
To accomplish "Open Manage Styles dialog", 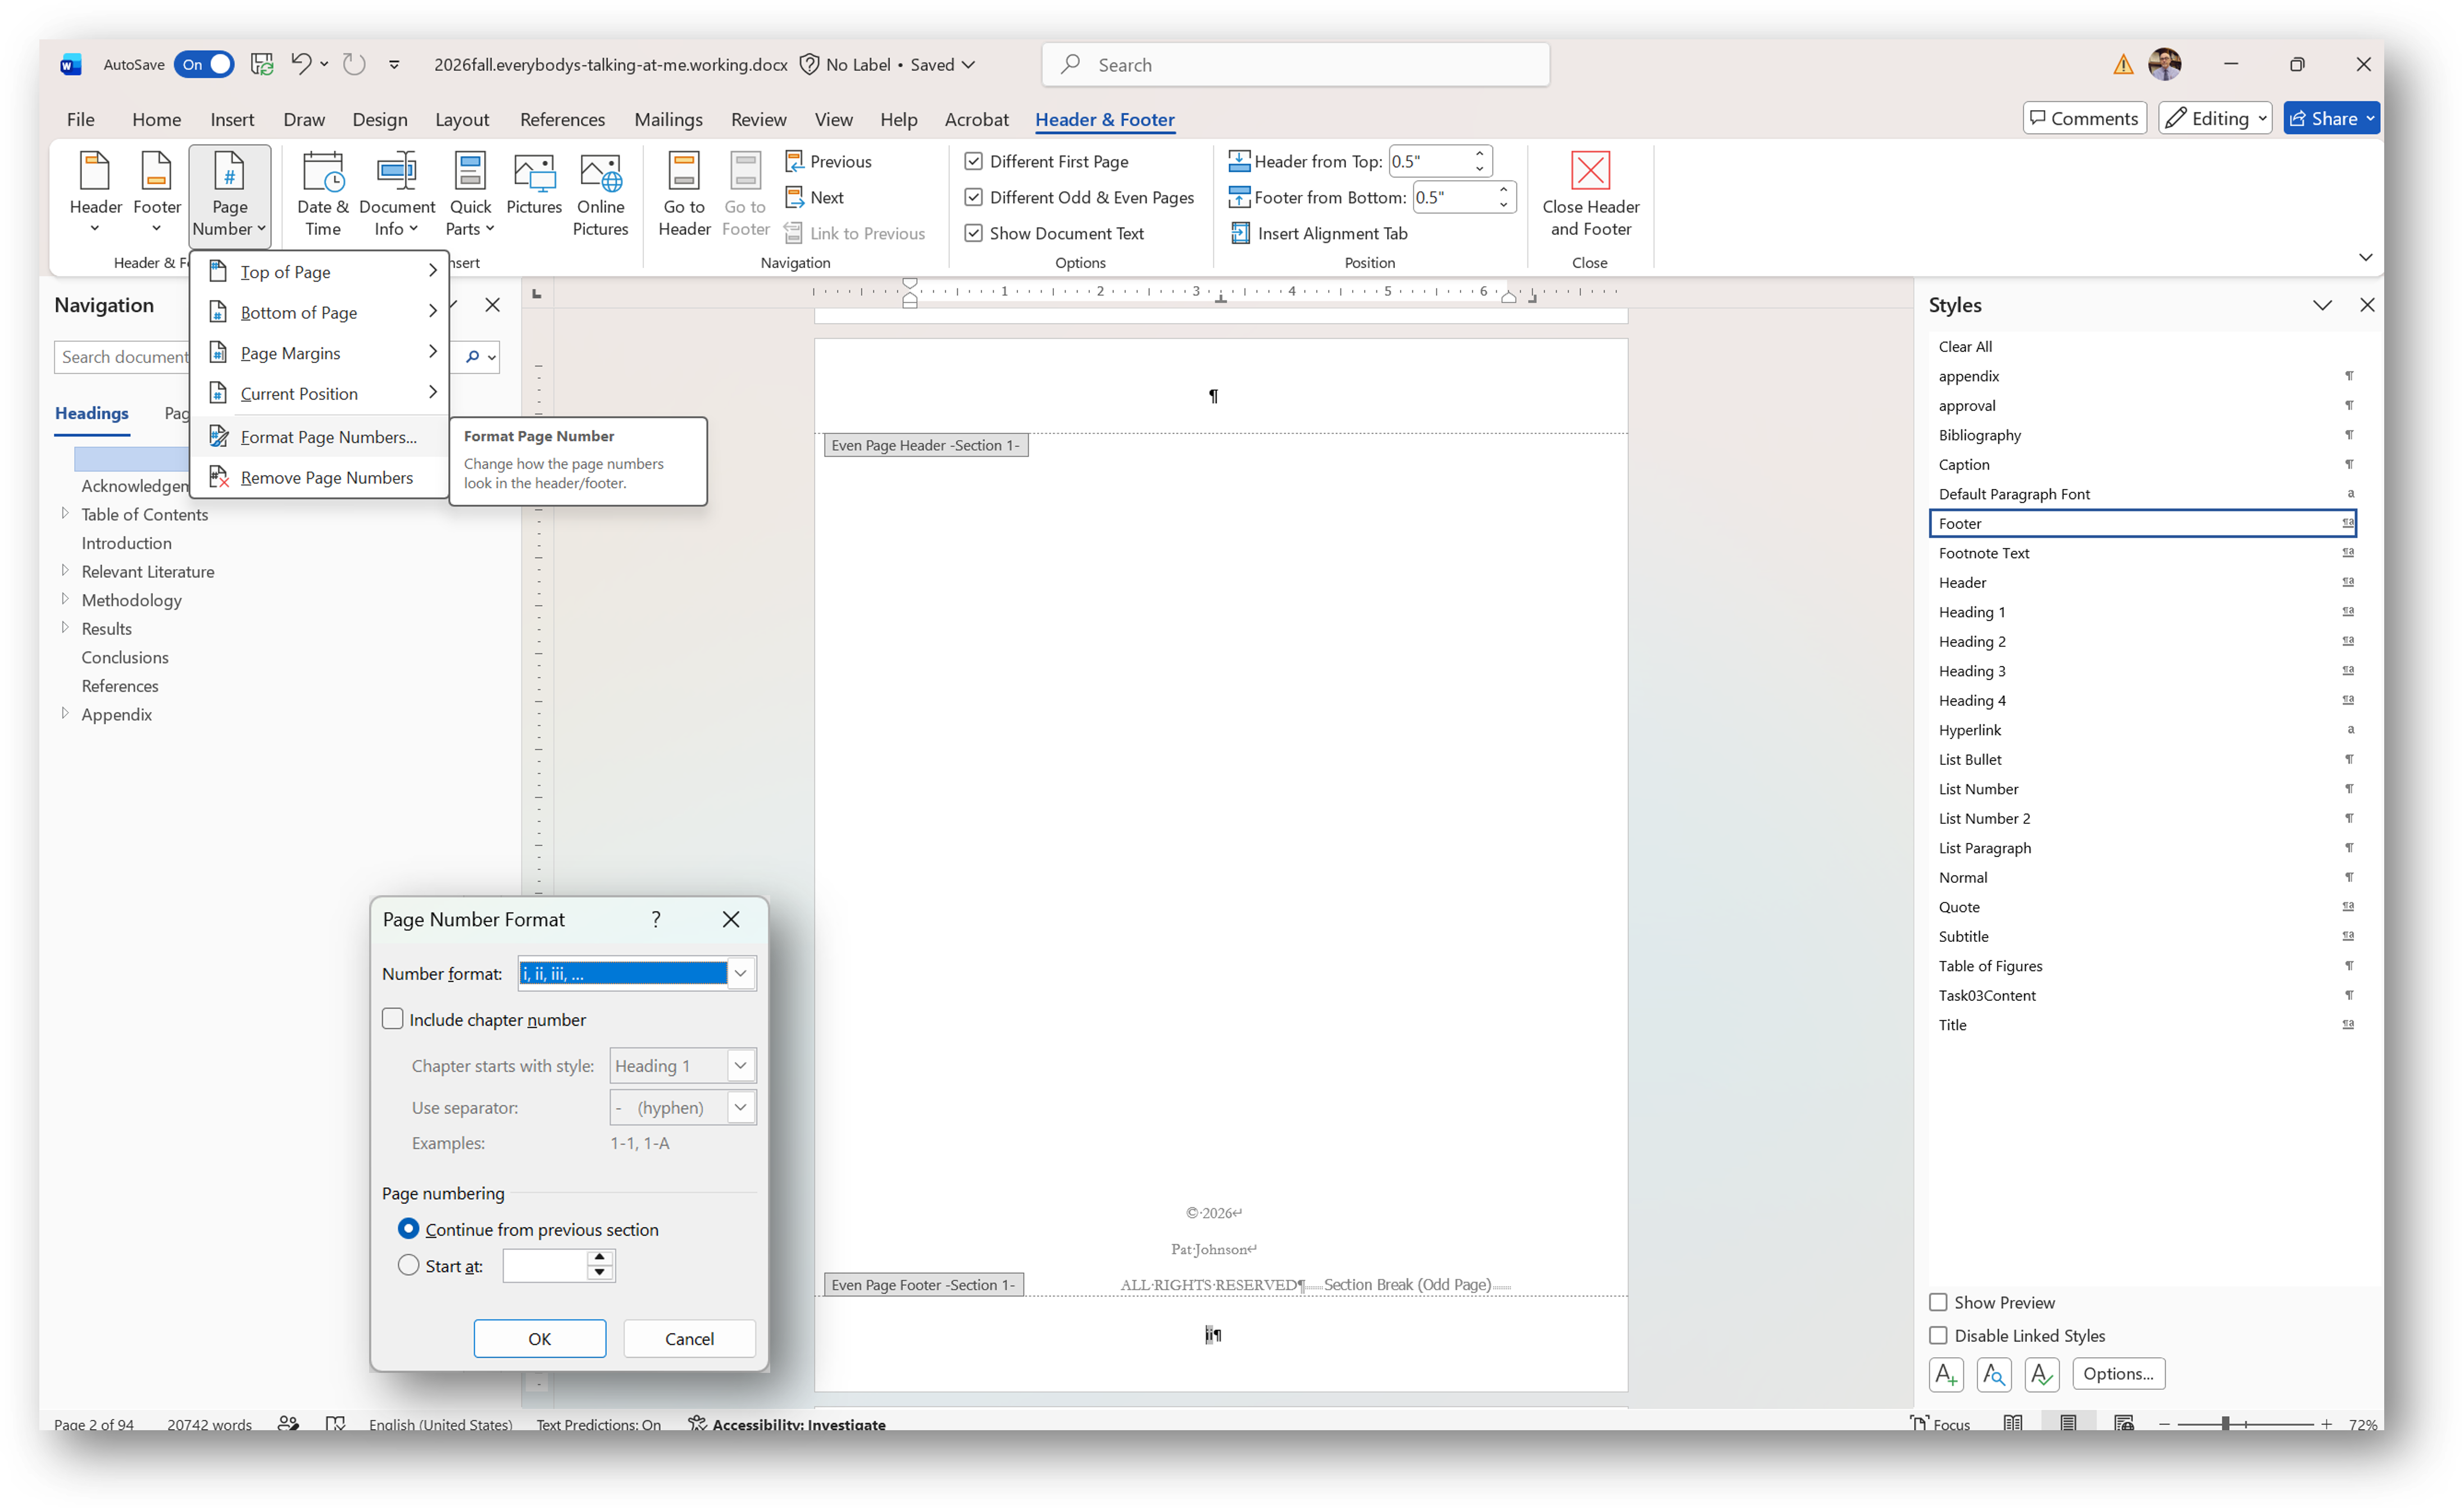I will click(x=2041, y=1374).
